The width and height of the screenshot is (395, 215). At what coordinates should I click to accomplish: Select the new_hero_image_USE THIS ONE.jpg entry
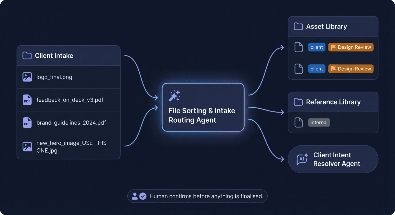(68, 146)
